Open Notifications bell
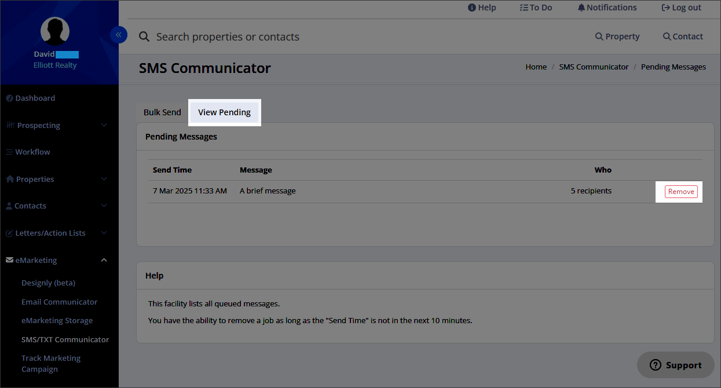Image resolution: width=721 pixels, height=388 pixels. pyautogui.click(x=607, y=8)
